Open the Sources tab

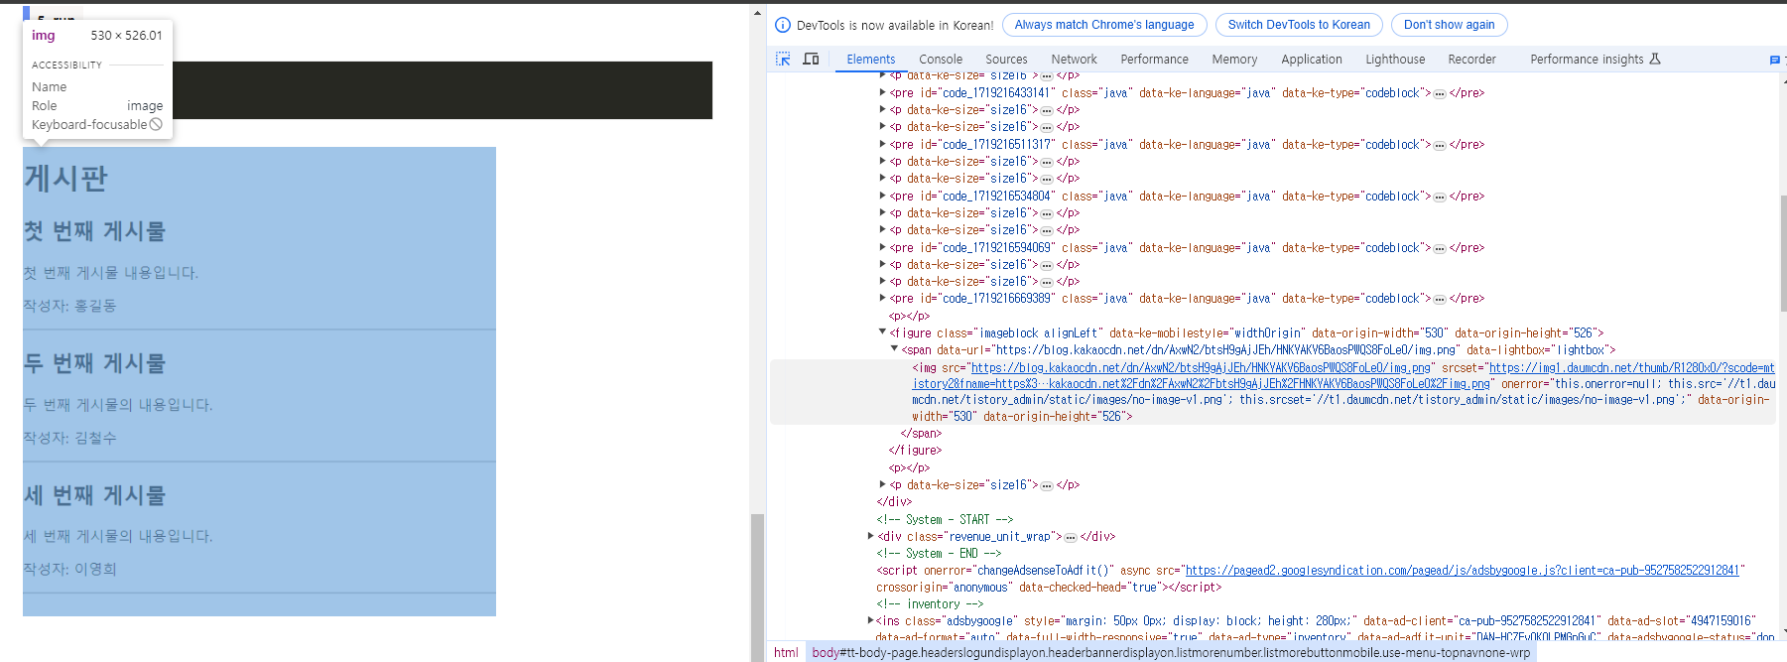click(1006, 60)
